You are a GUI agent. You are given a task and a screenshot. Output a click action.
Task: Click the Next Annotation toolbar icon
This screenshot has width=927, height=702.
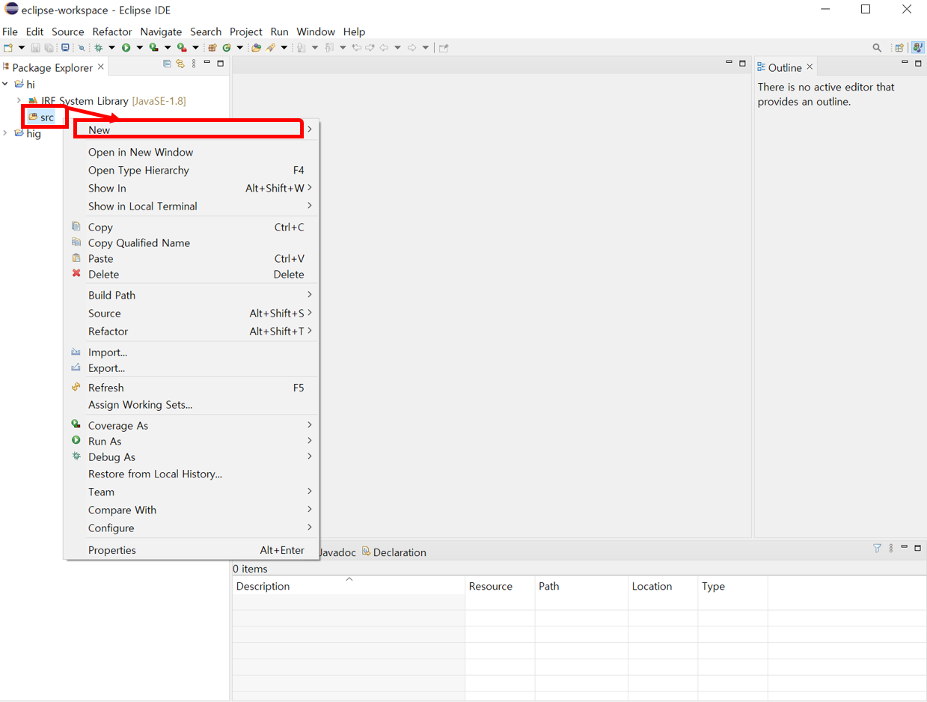click(301, 47)
